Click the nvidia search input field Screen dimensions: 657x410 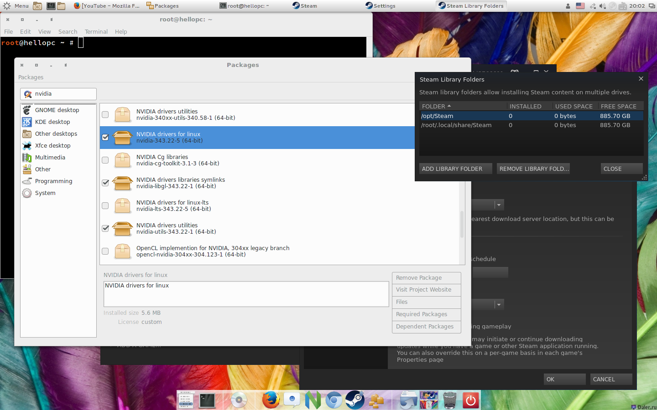pyautogui.click(x=58, y=94)
